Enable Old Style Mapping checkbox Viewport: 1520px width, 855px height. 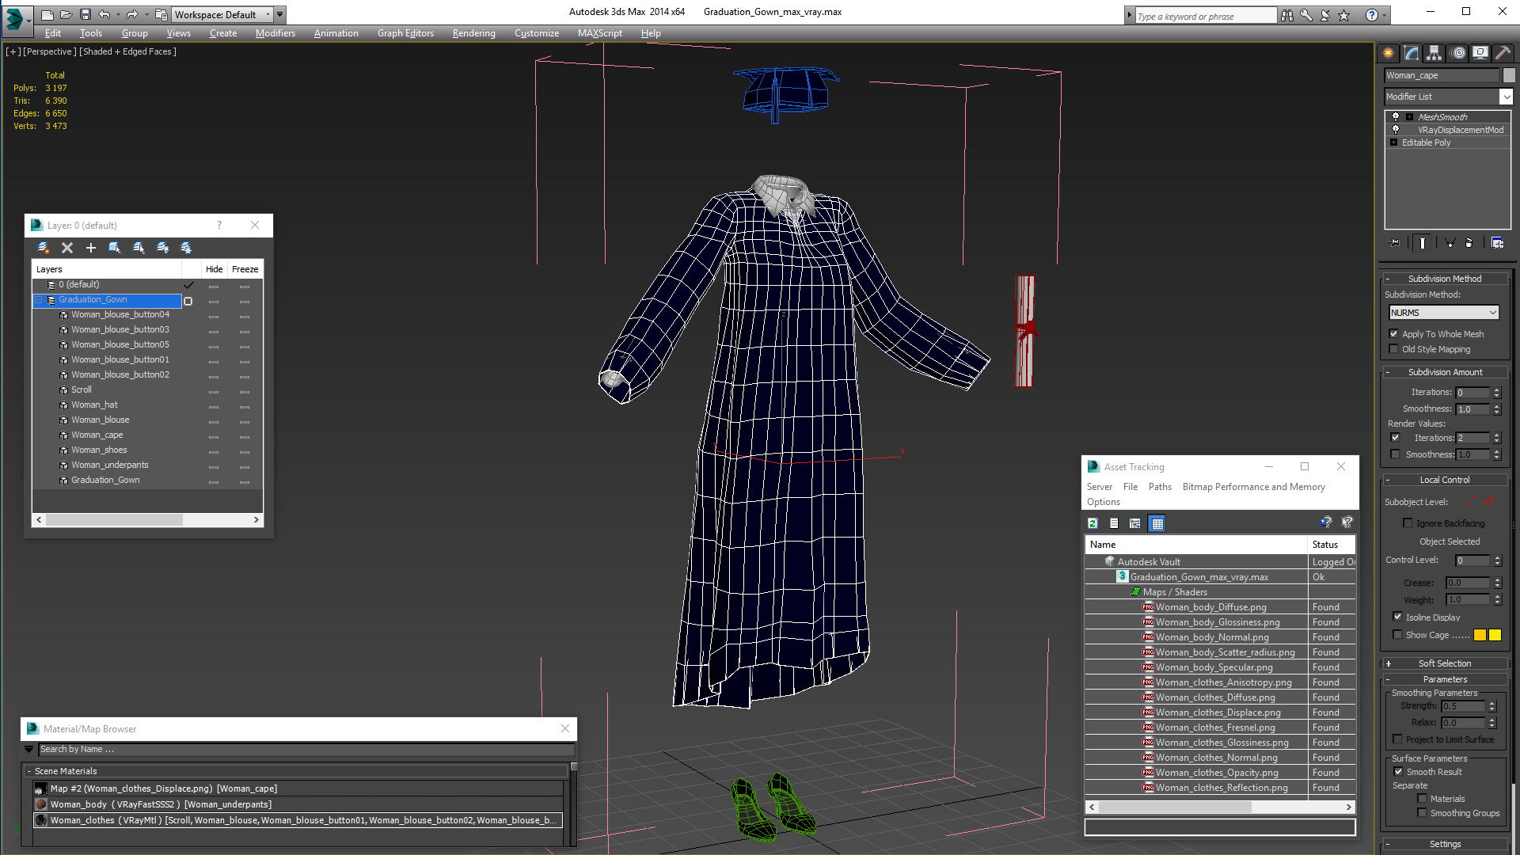(x=1394, y=349)
